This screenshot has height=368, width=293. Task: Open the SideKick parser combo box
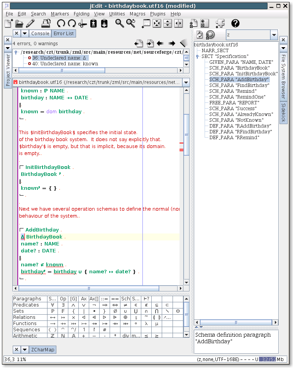[x=274, y=35]
